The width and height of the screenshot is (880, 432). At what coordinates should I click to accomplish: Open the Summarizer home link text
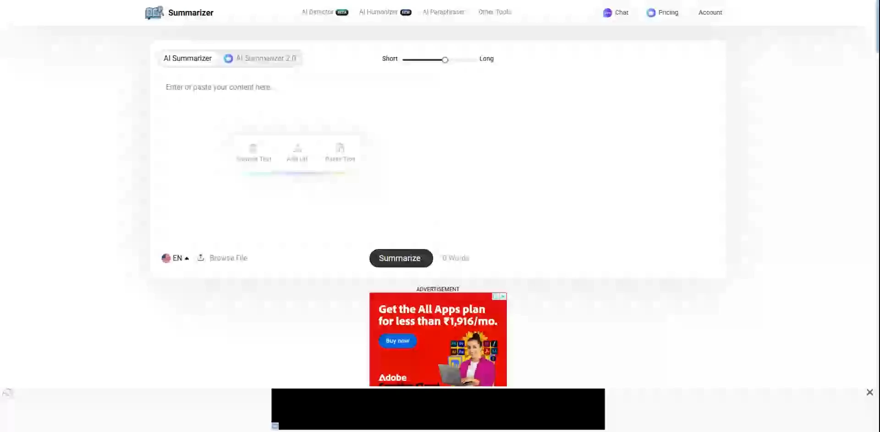(191, 13)
